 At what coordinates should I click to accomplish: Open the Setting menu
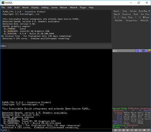click(45, 8)
